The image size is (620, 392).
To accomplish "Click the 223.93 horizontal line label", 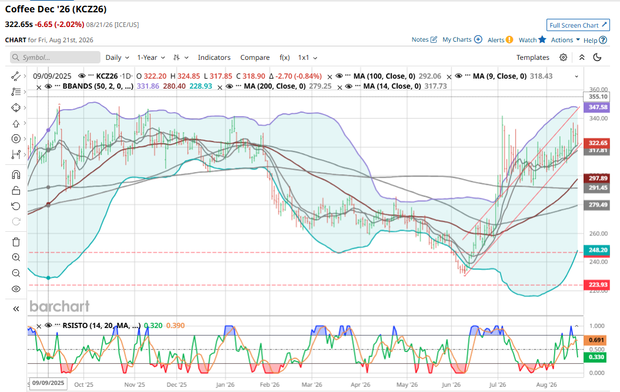I will click(598, 285).
